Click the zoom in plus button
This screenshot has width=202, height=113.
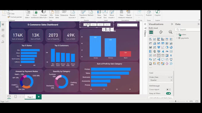(x=187, y=101)
